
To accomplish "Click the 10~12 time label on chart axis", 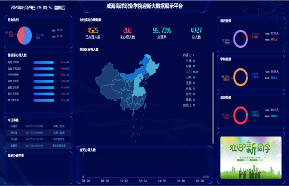I will (124, 180).
